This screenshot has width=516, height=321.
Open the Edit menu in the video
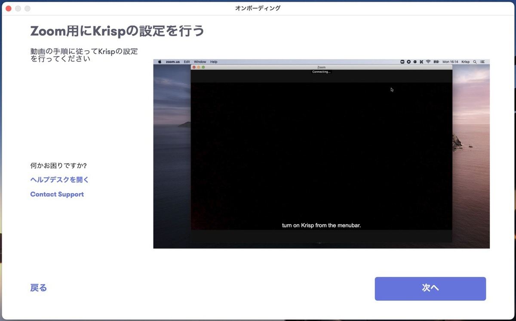pyautogui.click(x=187, y=62)
